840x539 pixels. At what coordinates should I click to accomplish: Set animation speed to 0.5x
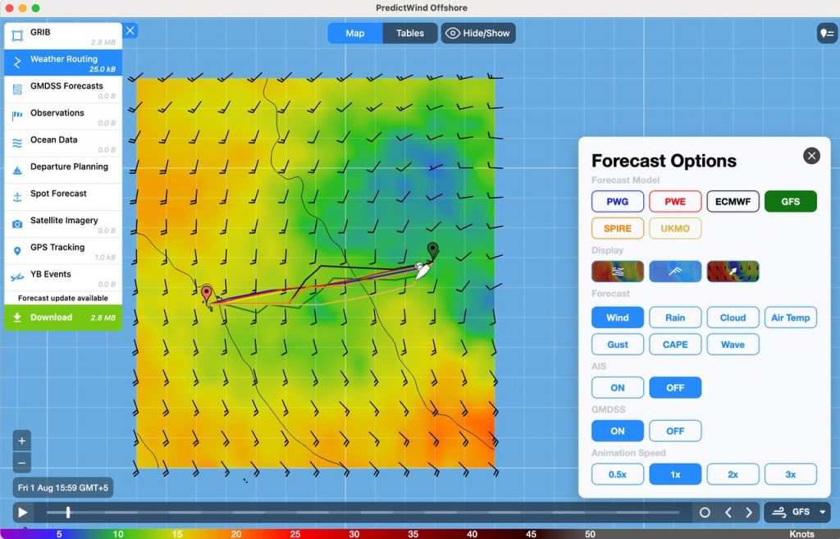[617, 474]
